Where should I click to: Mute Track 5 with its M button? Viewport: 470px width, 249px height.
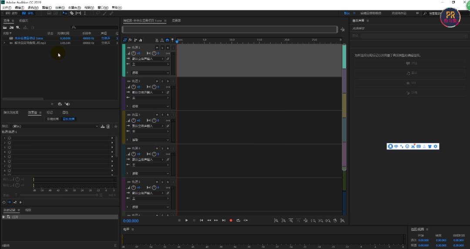[157, 182]
